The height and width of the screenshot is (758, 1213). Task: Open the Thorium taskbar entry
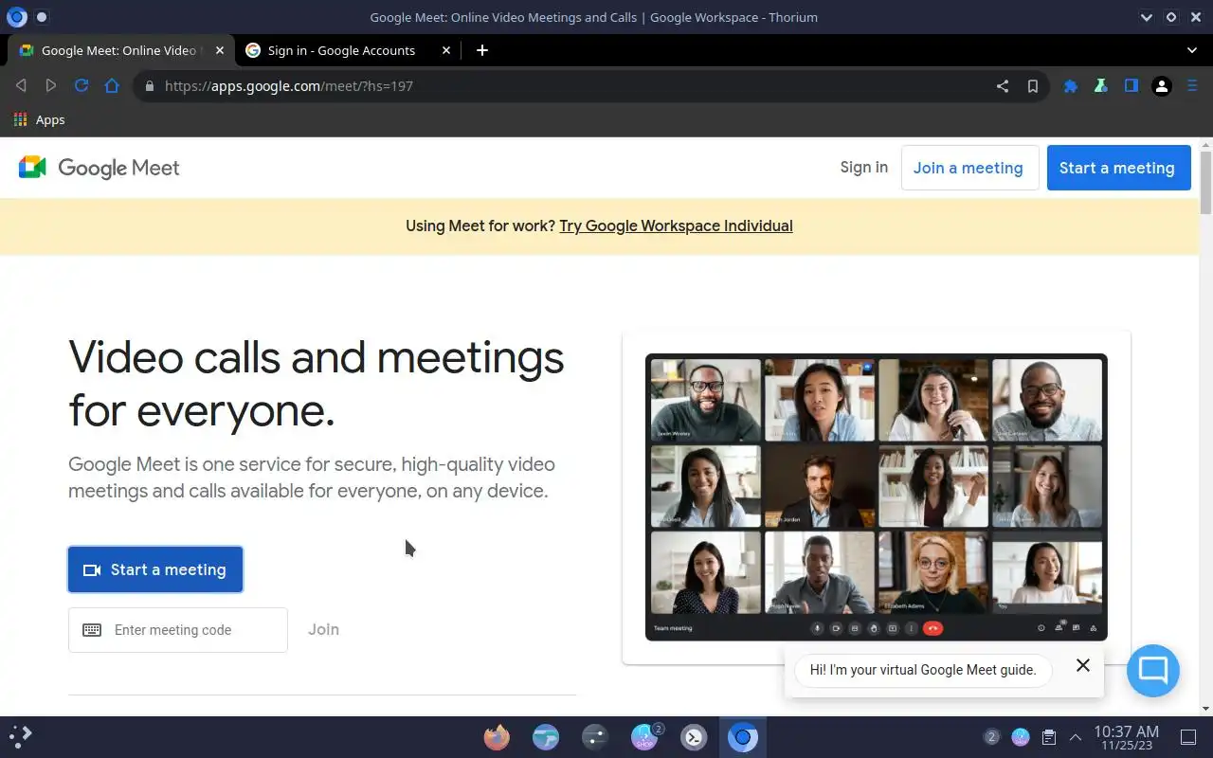(x=743, y=736)
